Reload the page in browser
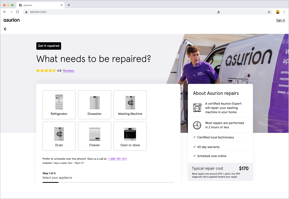Screen dimensions: 289x199 click(18, 12)
